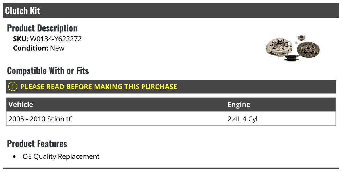The width and height of the screenshot is (342, 172).
Task: Click the Product Features heading
Action: (x=37, y=144)
